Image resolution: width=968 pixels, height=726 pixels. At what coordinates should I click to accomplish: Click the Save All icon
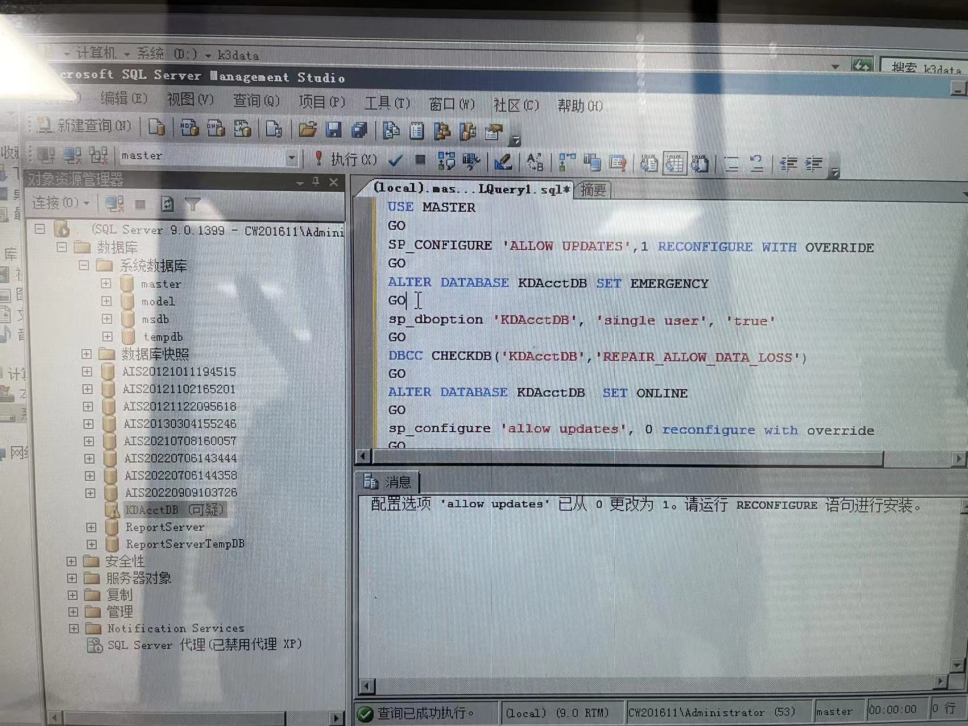[359, 130]
